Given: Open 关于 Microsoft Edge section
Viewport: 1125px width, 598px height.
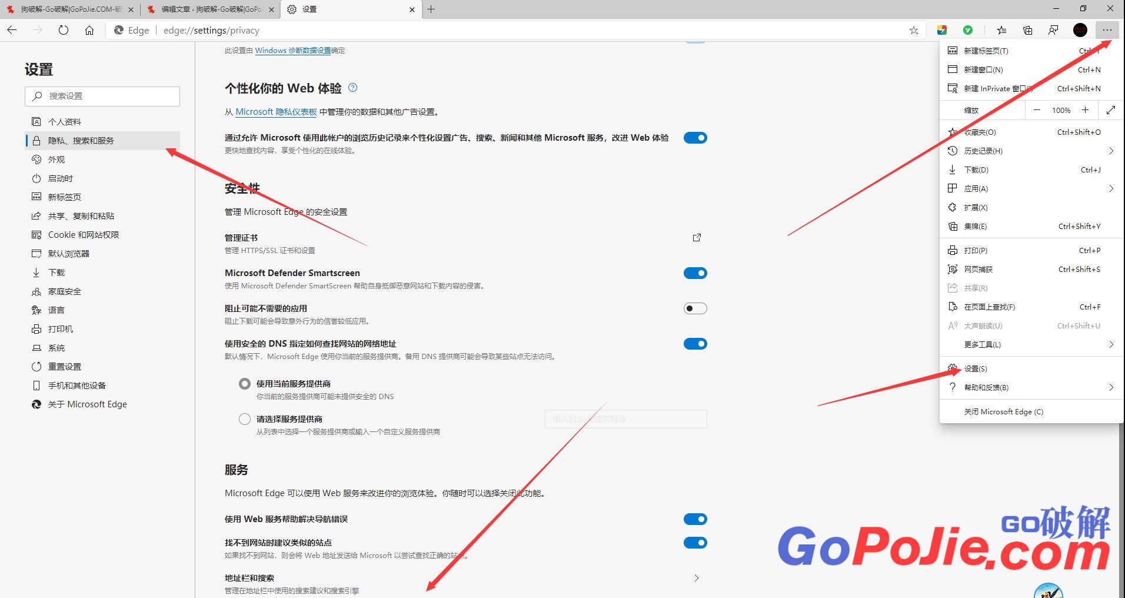Looking at the screenshot, I should click(102, 404).
